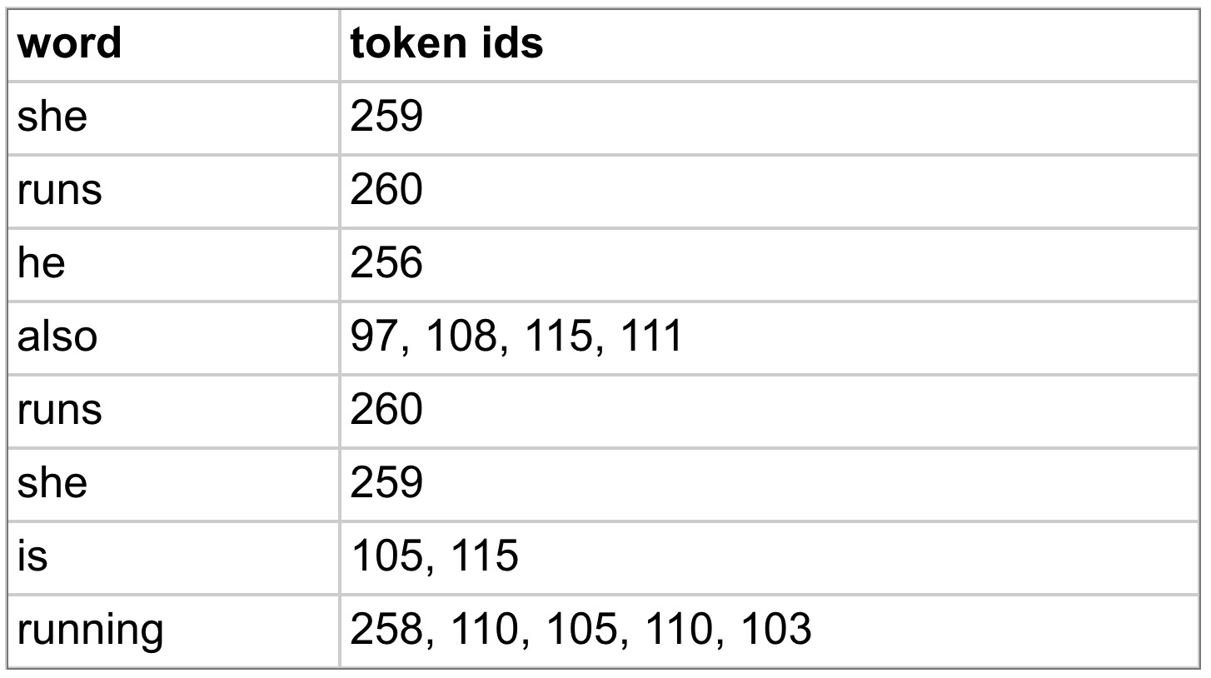Select the "also" word cell
1211x678 pixels.
57,337
